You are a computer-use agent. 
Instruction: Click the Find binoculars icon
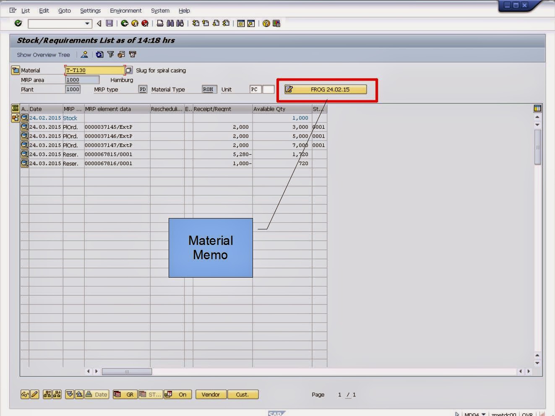coord(170,23)
